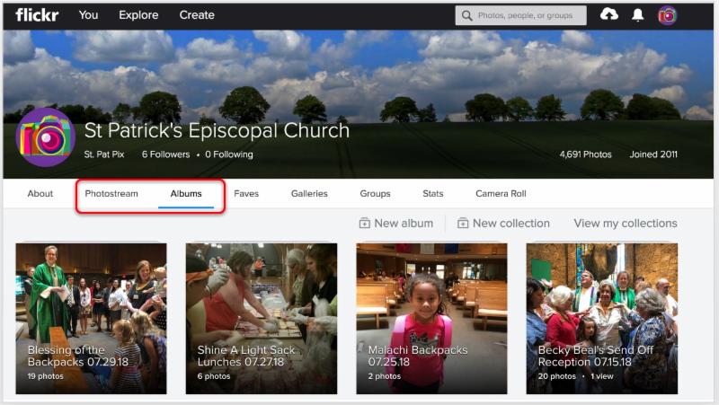
Task: Click the 2 photos label
Action: [385, 376]
